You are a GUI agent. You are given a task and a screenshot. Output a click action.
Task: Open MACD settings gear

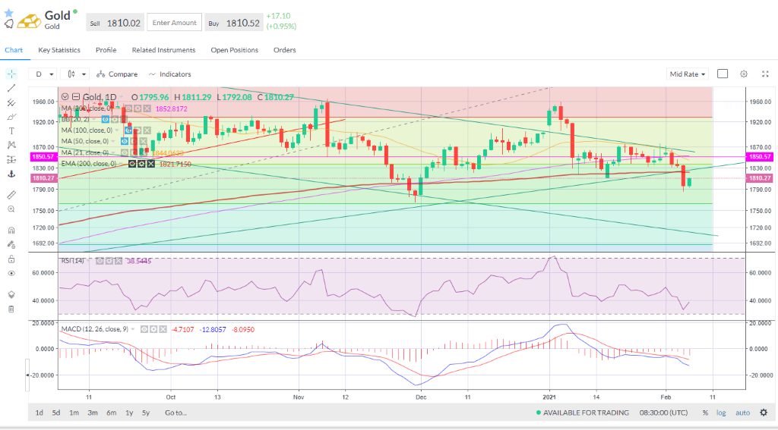pos(153,329)
